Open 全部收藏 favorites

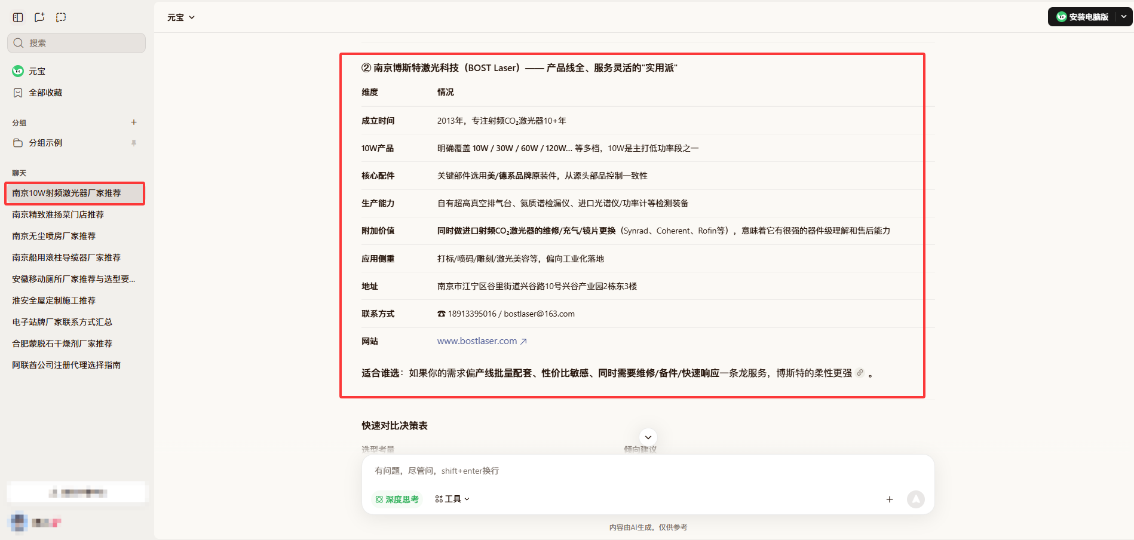click(76, 93)
